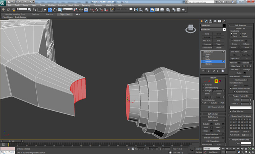This screenshot has height=154, width=255.
Task: Click the Unlink Selection icon
Action: coord(8,10)
